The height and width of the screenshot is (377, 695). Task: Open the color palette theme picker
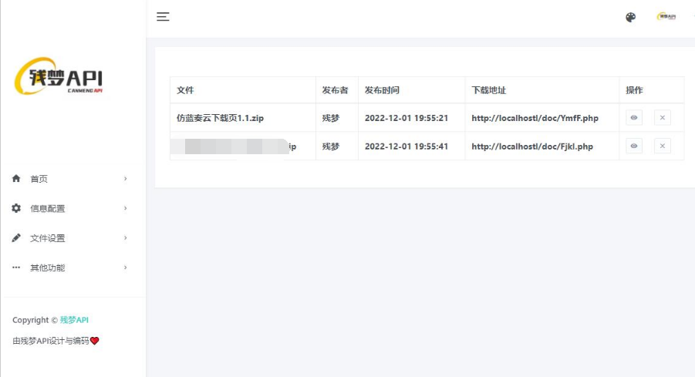pos(630,17)
